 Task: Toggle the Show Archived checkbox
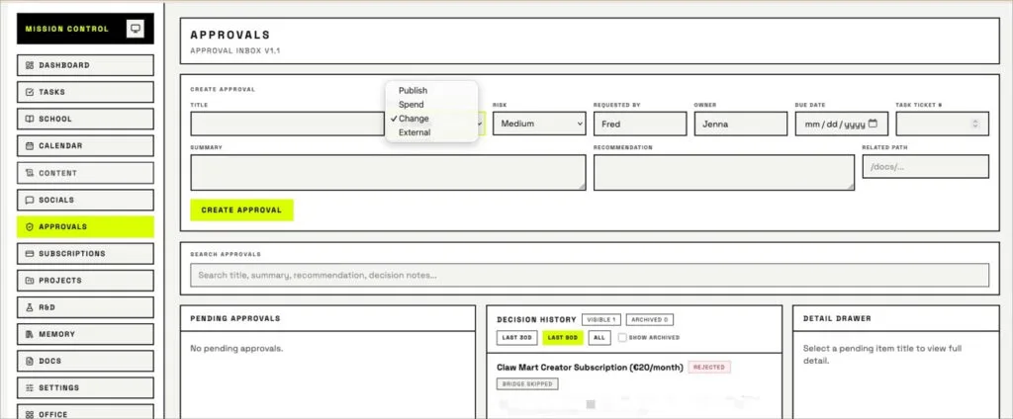pyautogui.click(x=622, y=337)
